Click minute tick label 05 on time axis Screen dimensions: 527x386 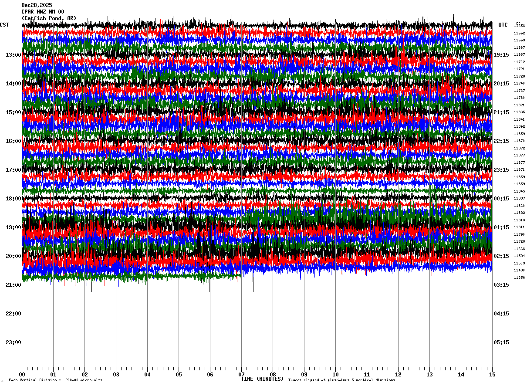click(x=179, y=374)
